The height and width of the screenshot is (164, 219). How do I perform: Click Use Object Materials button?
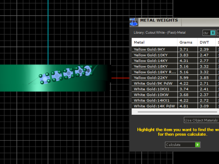click(201, 120)
